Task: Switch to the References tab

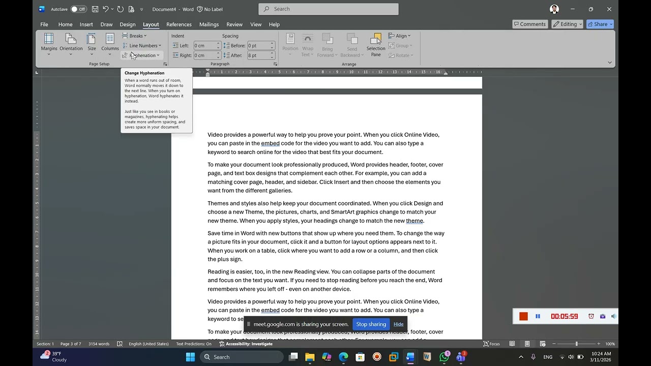Action: click(x=179, y=24)
